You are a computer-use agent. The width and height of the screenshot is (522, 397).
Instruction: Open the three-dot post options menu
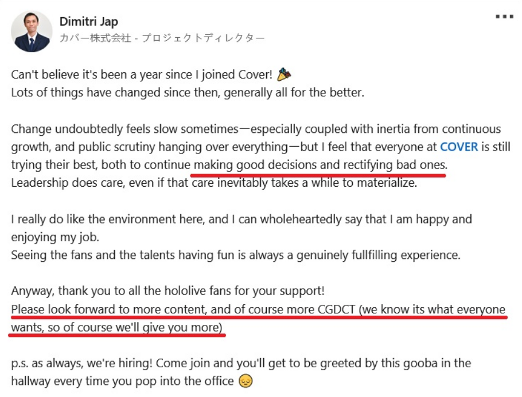click(504, 17)
